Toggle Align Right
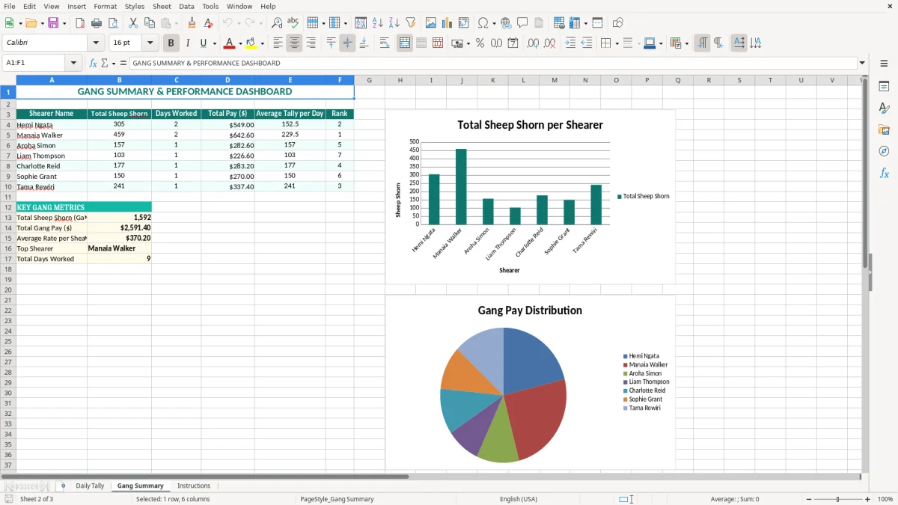This screenshot has width=898, height=505. [x=311, y=43]
